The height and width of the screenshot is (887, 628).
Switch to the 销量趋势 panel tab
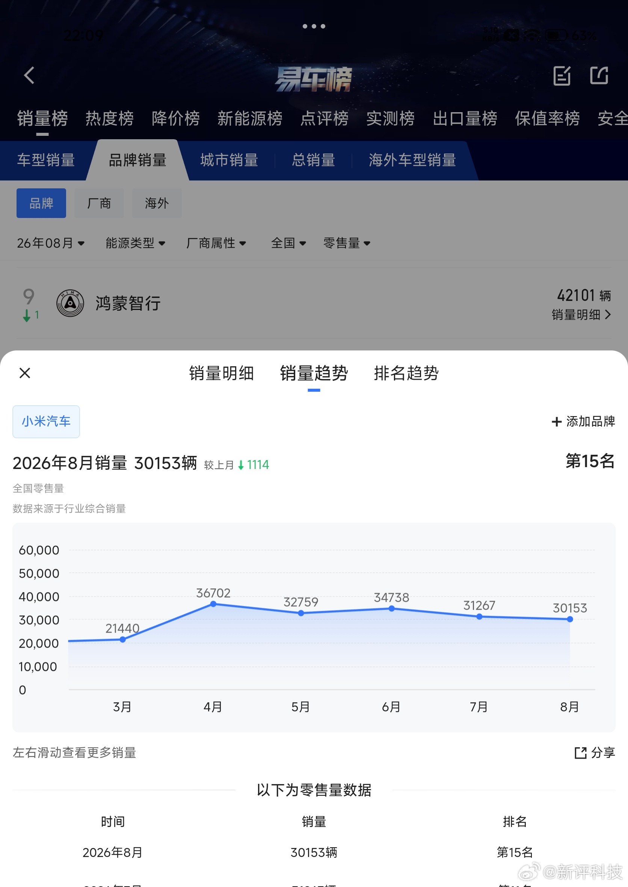point(314,373)
